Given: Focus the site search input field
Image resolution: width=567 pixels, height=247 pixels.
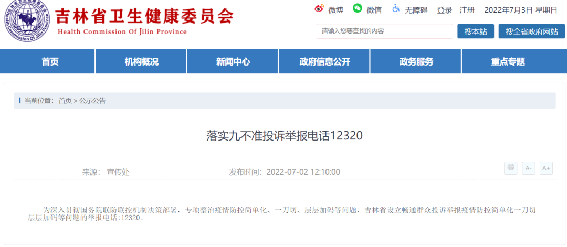Looking at the screenshot, I should (384, 31).
